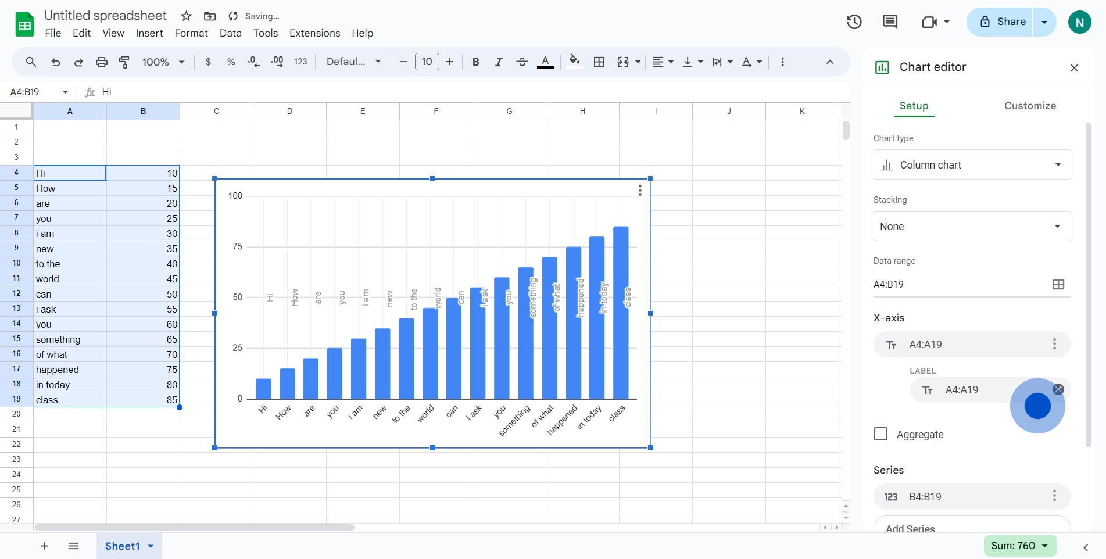Switch to the Customize tab
Screen dimensions: 1106x559
(1030, 106)
